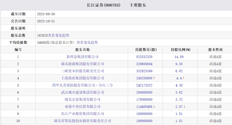This screenshot has width=232, height=125.
Task: Click the 主要股东 heading
Action: (x=138, y=5)
